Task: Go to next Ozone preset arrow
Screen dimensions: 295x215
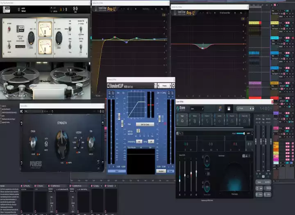Action: coord(253,109)
